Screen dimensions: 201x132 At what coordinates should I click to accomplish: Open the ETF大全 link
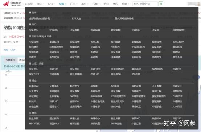click(x=77, y=18)
